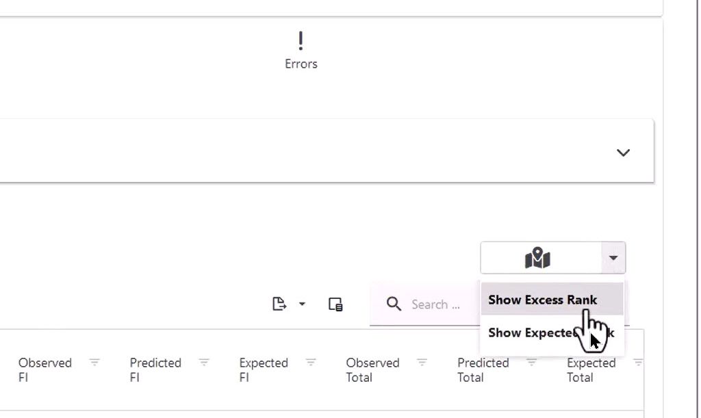Image resolution: width=701 pixels, height=418 pixels.
Task: Open filter for Expected FI column
Action: click(x=311, y=363)
